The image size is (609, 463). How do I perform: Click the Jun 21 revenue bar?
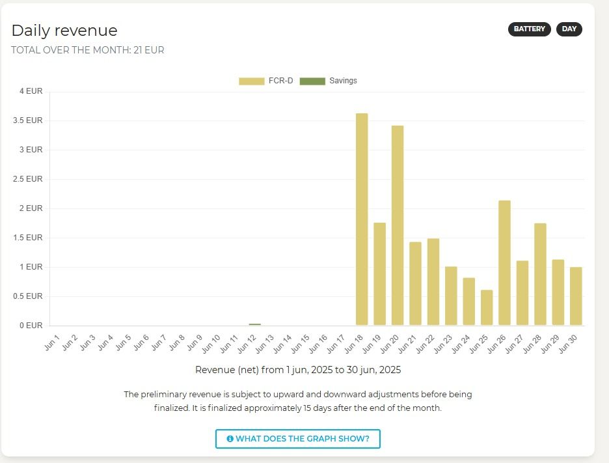point(415,284)
